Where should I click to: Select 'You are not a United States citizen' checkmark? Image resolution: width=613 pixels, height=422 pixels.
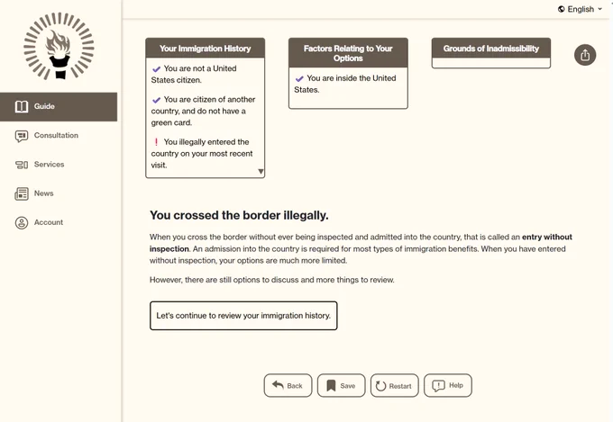coord(156,69)
